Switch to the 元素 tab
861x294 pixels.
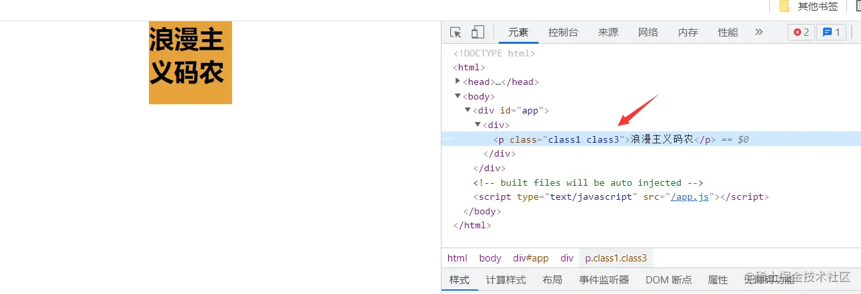tap(519, 32)
